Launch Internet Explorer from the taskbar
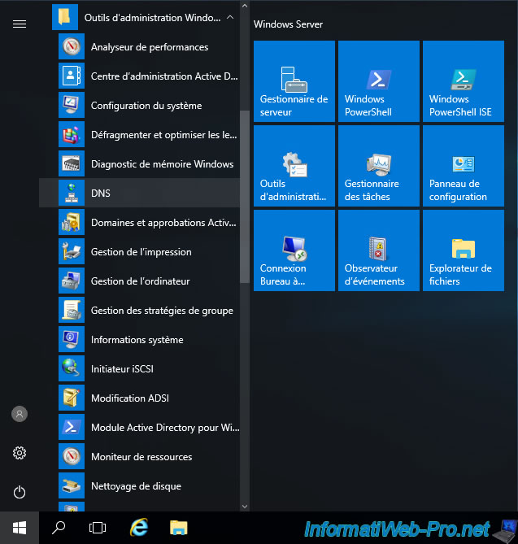The height and width of the screenshot is (544, 518). (139, 528)
